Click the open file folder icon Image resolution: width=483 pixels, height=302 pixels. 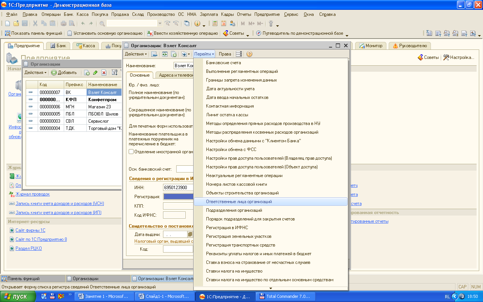[x=16, y=23]
